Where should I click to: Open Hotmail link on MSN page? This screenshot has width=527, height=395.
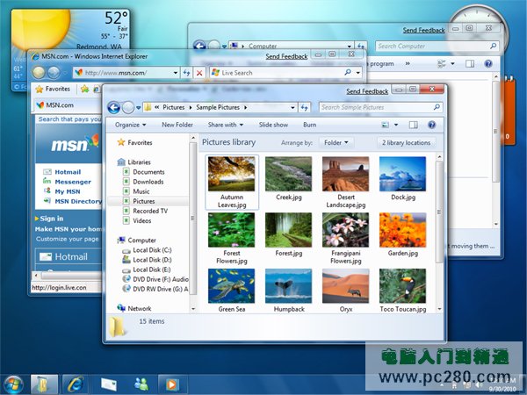(68, 172)
